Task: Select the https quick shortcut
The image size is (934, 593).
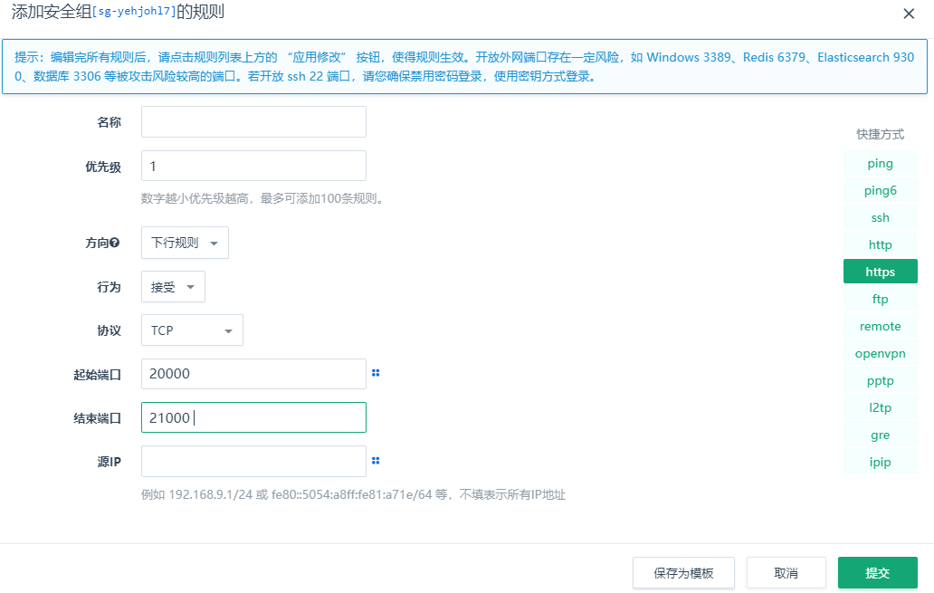Action: point(880,271)
